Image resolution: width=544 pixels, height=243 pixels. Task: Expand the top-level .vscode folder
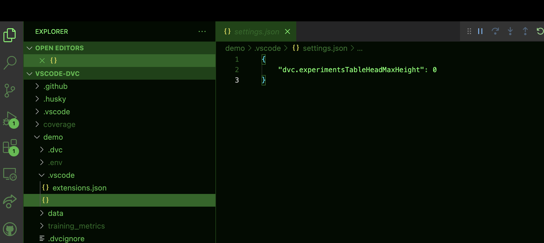(x=37, y=112)
